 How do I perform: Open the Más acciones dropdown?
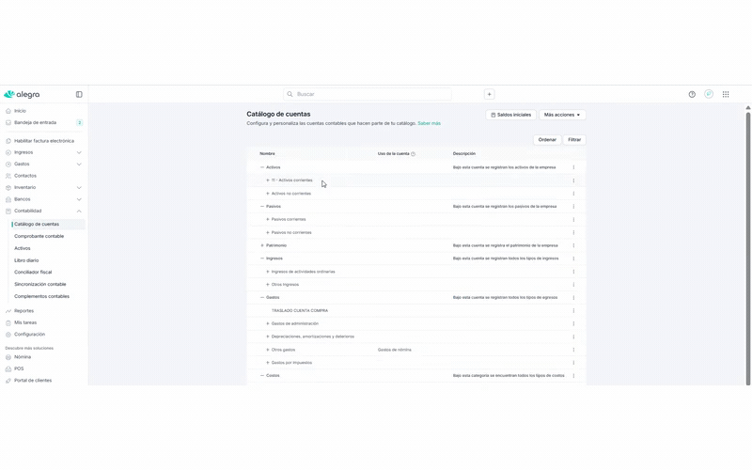coord(562,115)
